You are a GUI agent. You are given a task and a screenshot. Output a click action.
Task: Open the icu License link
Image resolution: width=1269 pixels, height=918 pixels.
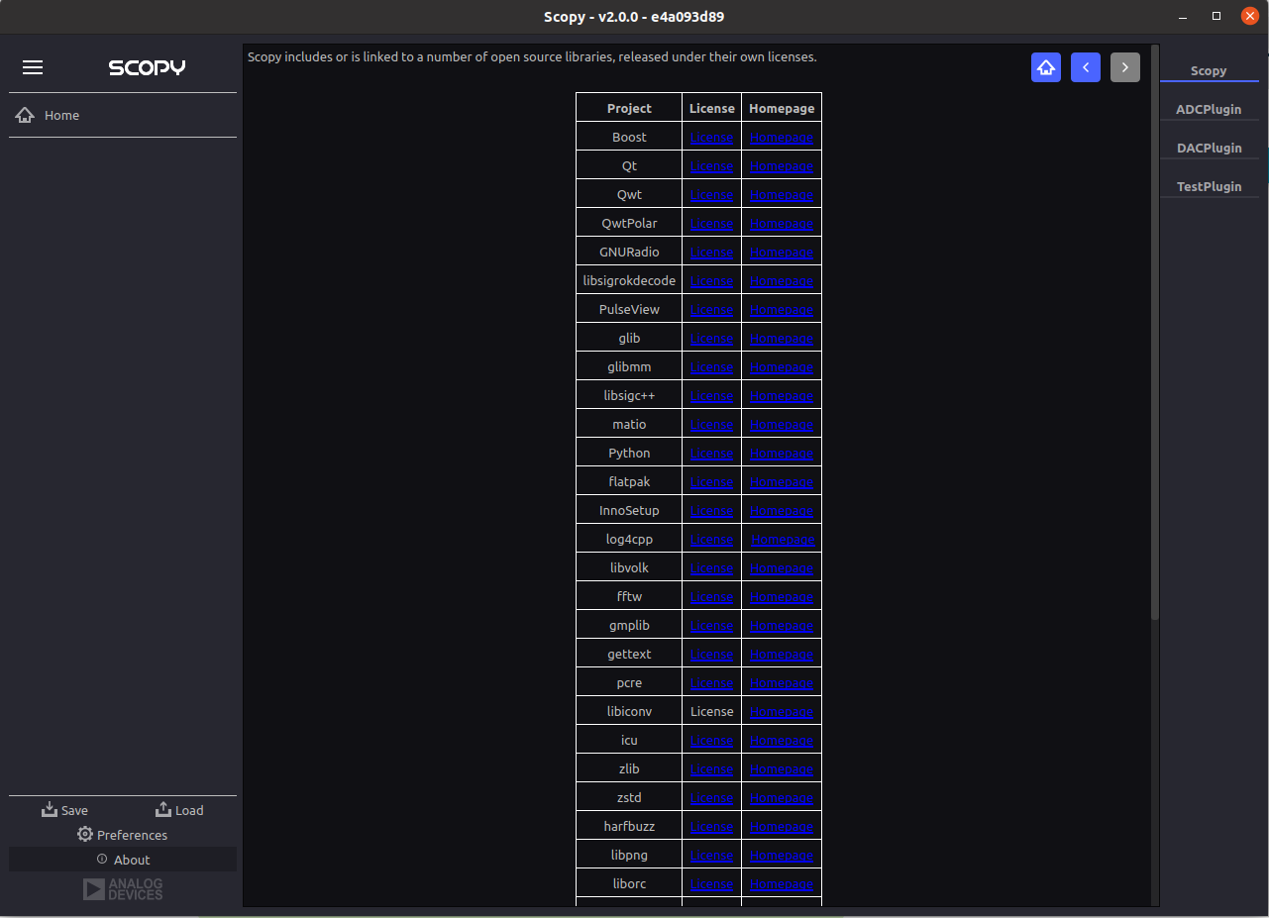[x=711, y=741]
